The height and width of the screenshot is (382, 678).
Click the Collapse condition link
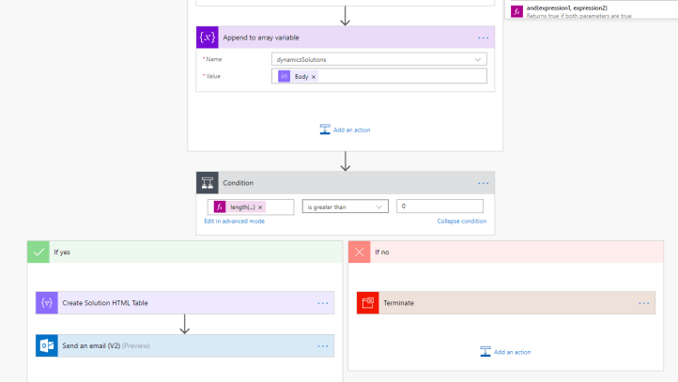[461, 222]
